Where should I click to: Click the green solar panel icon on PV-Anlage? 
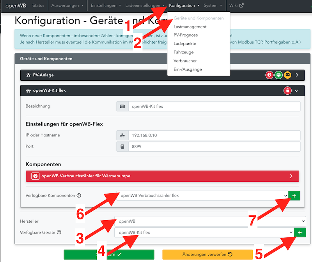tap(278, 75)
